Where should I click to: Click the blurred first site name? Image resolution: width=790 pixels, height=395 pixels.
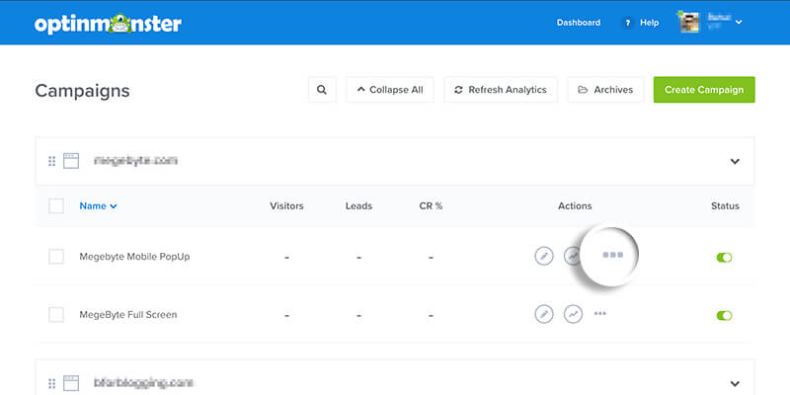click(x=135, y=161)
